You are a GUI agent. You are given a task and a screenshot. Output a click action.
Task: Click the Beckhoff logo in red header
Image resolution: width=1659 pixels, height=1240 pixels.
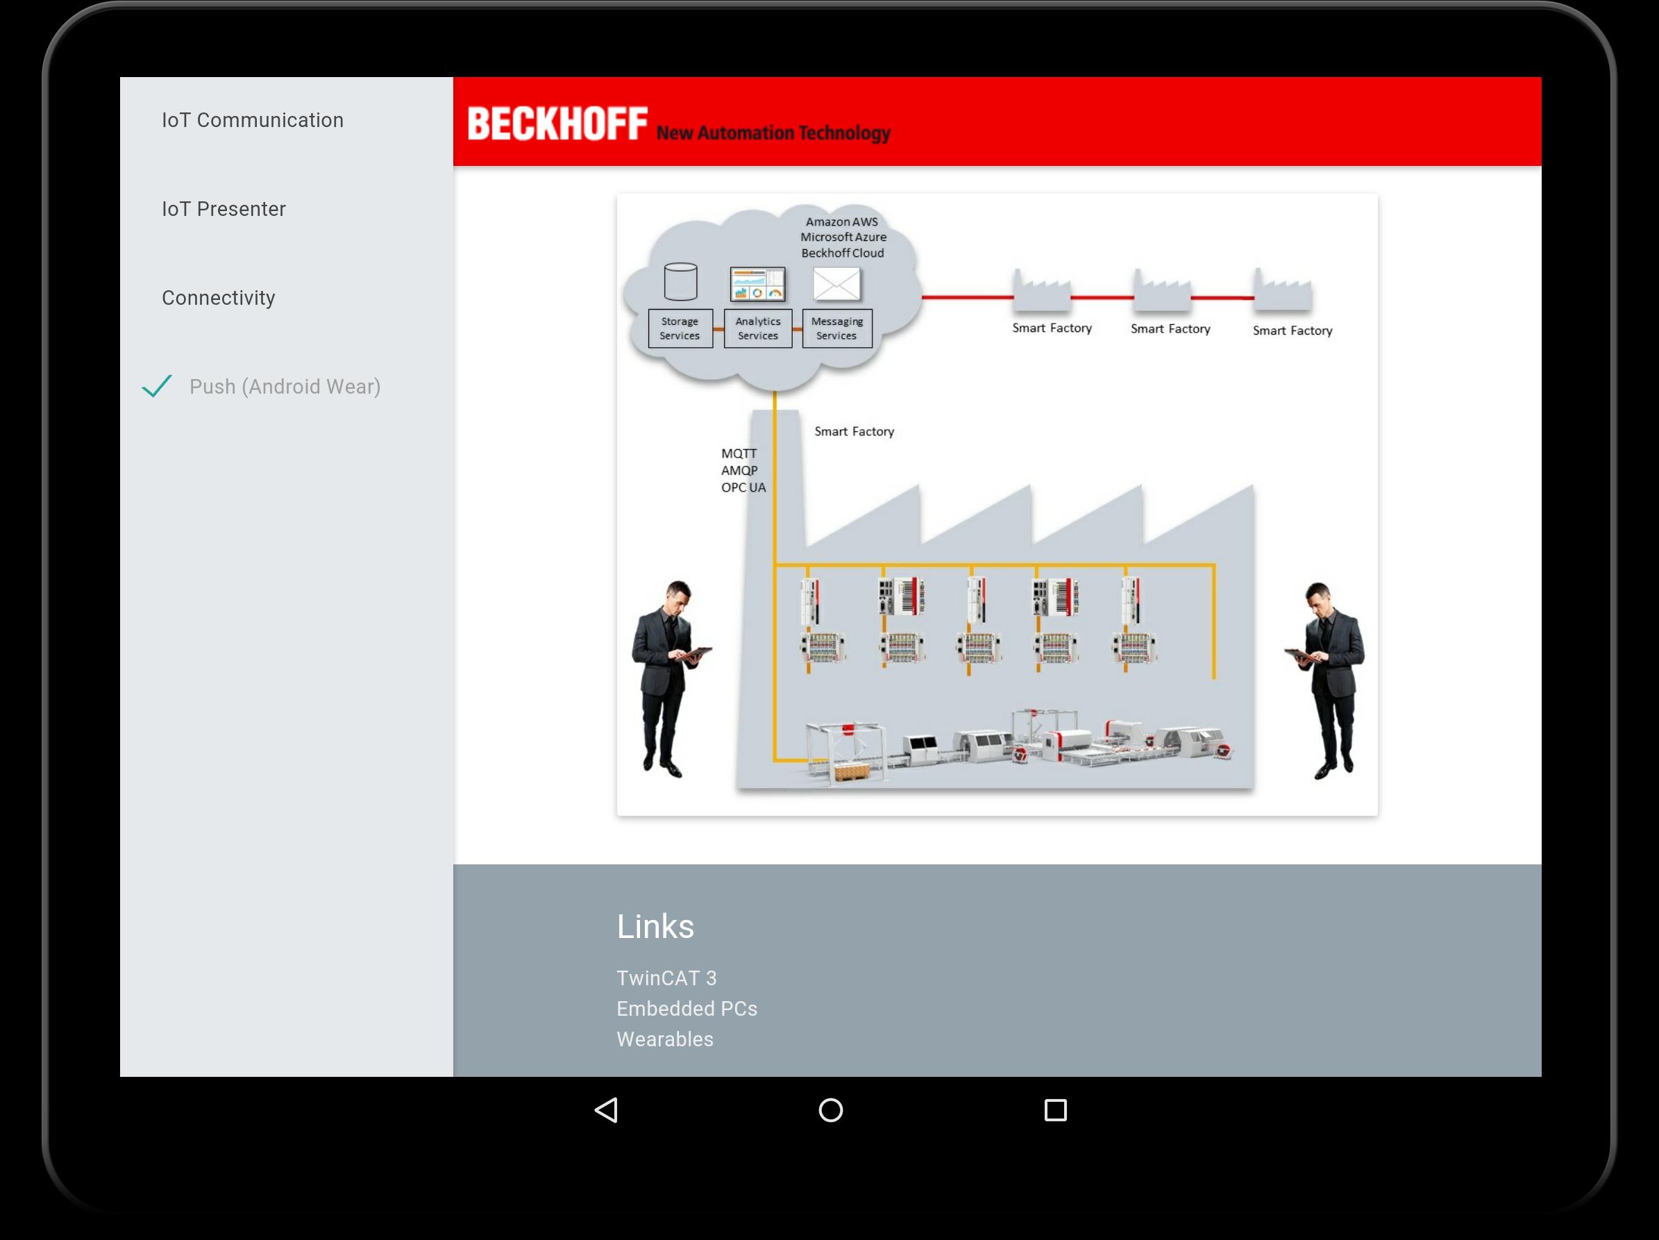[557, 124]
